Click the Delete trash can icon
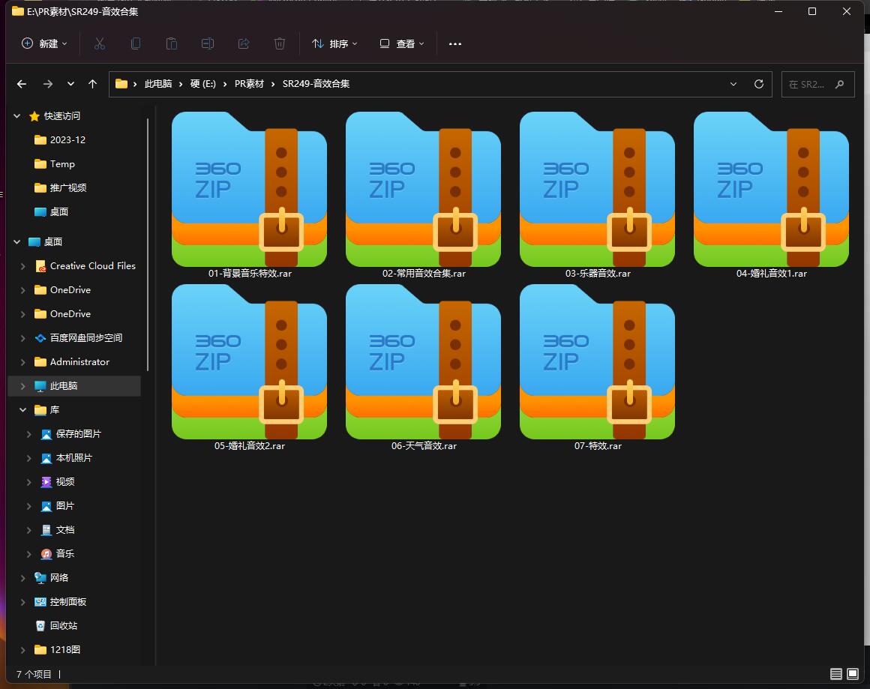Image resolution: width=870 pixels, height=689 pixels. (280, 43)
